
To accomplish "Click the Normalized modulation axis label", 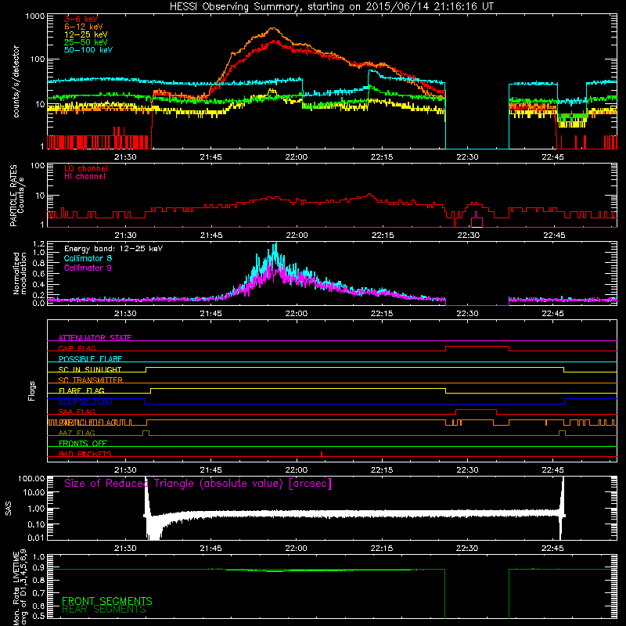I will [x=20, y=273].
